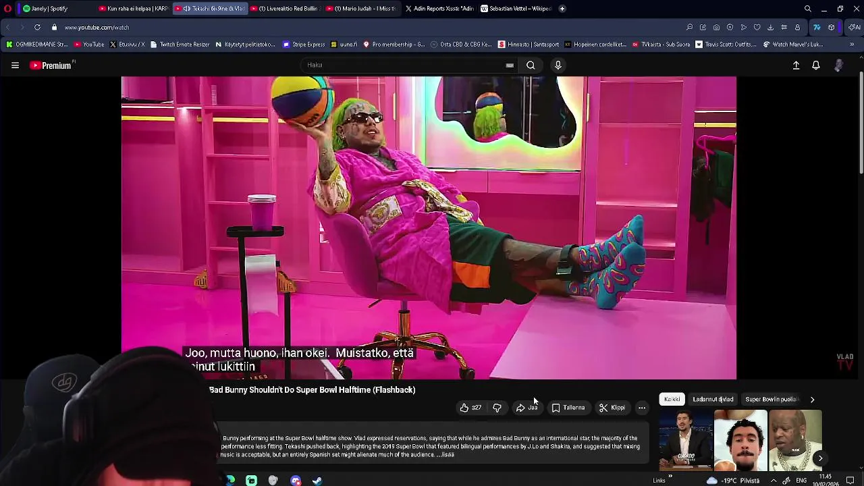The width and height of the screenshot is (864, 486).
Task: Reload the page
Action: coord(37,28)
